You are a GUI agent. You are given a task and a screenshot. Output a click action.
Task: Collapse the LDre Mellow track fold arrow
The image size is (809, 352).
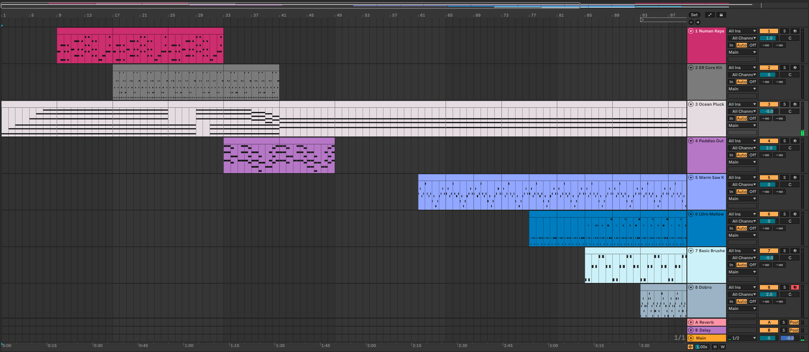point(691,214)
